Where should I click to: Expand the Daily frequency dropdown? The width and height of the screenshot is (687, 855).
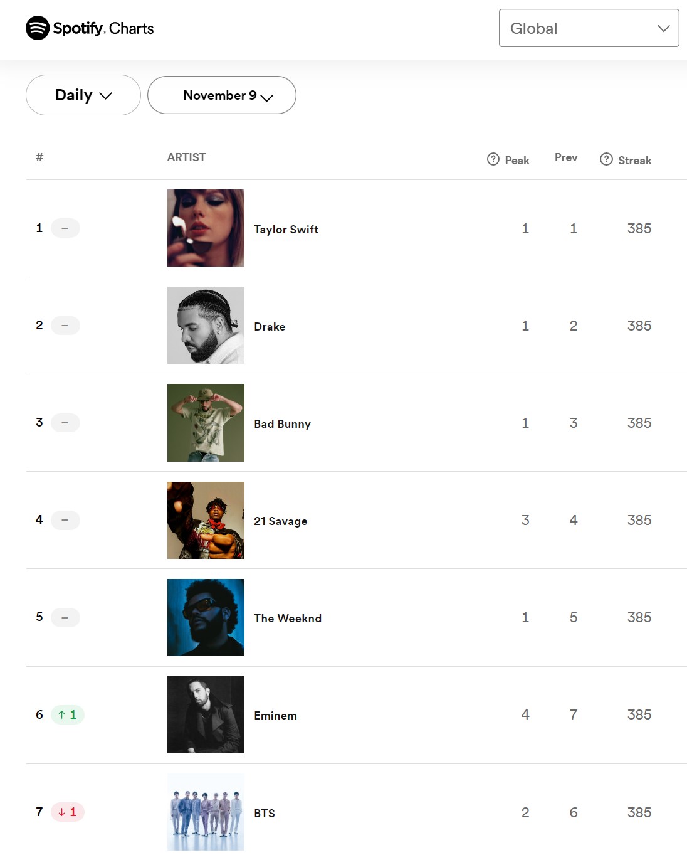[x=83, y=95]
